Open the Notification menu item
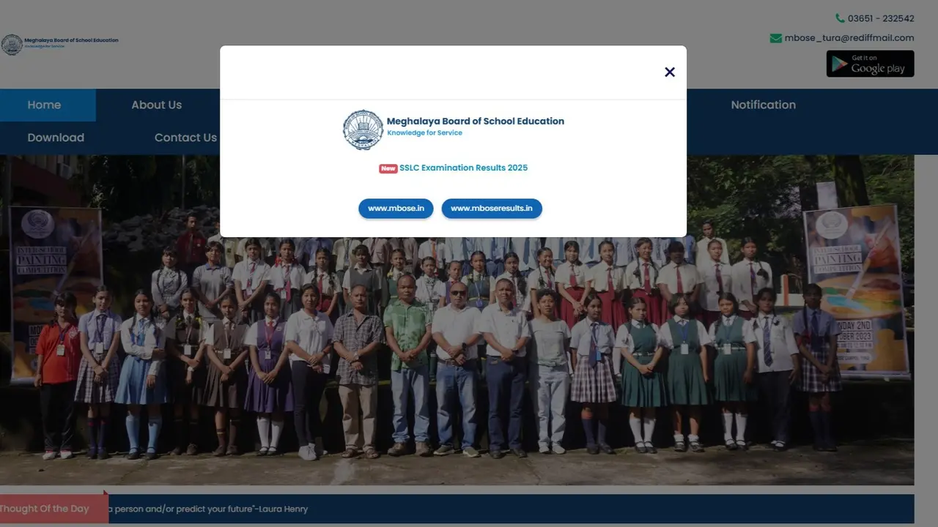Screen dimensions: 938x527 click(x=763, y=105)
